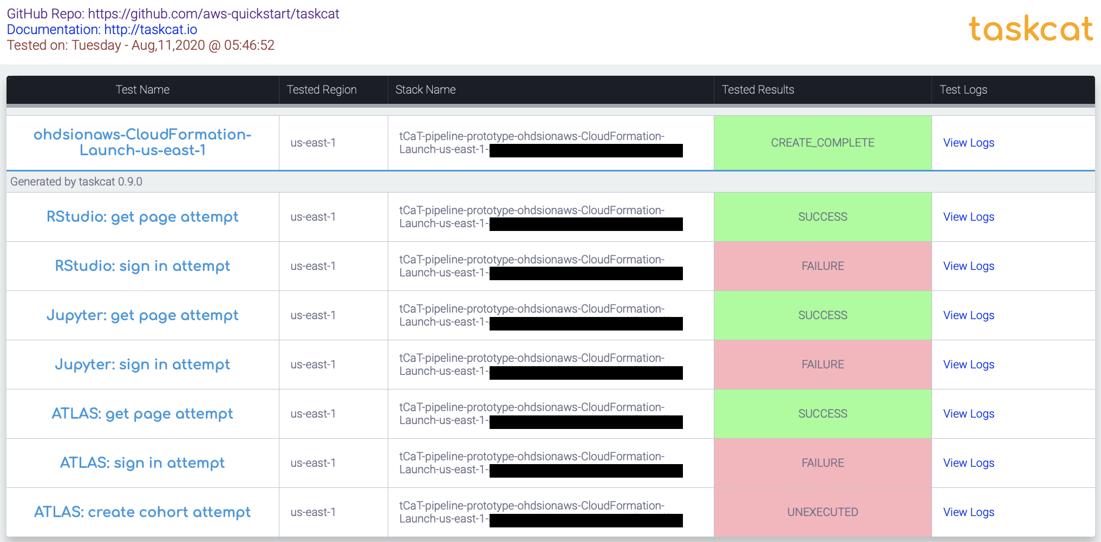Click stack name in Jupyter sign in row

tap(540, 365)
